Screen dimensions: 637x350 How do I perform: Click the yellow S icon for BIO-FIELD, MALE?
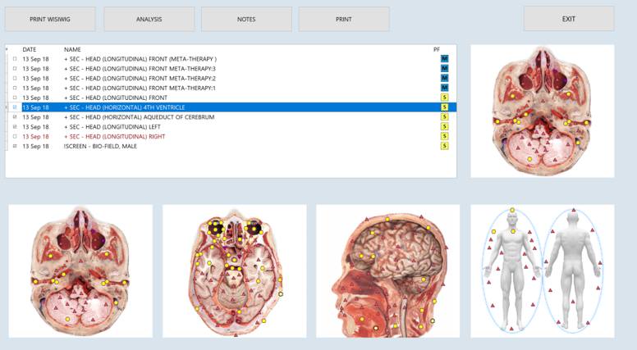[x=444, y=146]
